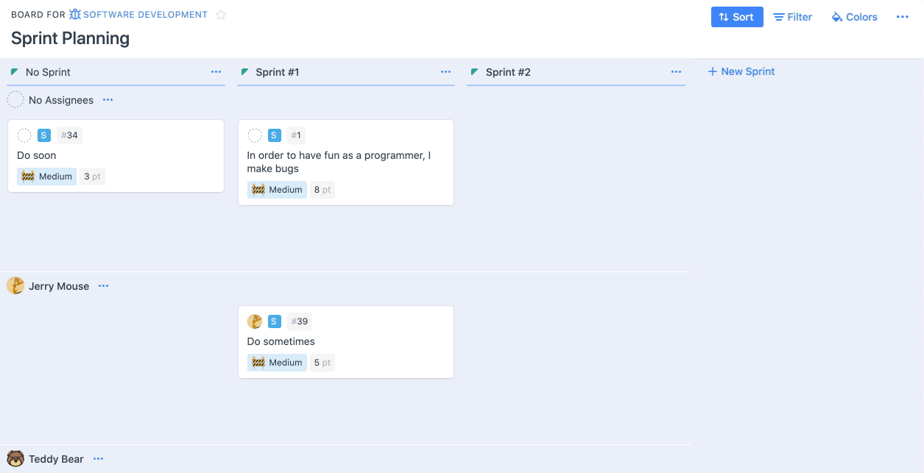Click the dashed unassigned avatar on the Do soon card
The height and width of the screenshot is (473, 924).
23,135
